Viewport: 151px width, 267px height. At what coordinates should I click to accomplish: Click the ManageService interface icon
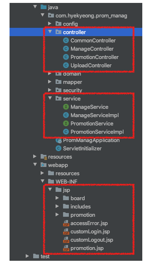coord(66,107)
